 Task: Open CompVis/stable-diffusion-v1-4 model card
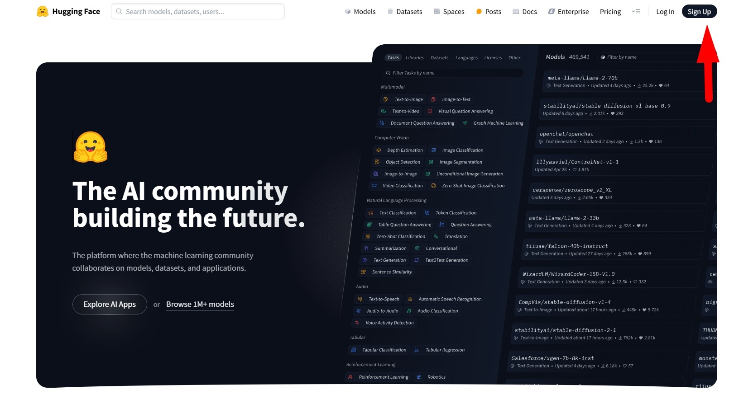coord(605,305)
